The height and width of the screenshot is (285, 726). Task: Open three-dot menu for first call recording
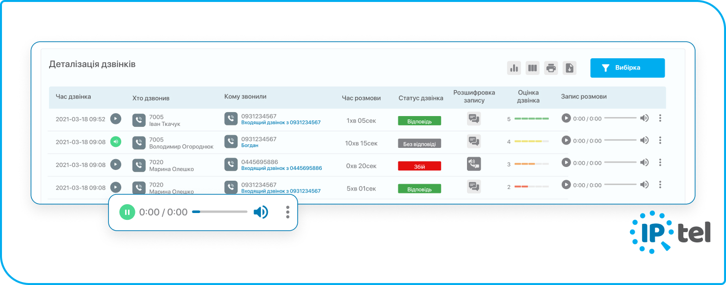pyautogui.click(x=660, y=118)
